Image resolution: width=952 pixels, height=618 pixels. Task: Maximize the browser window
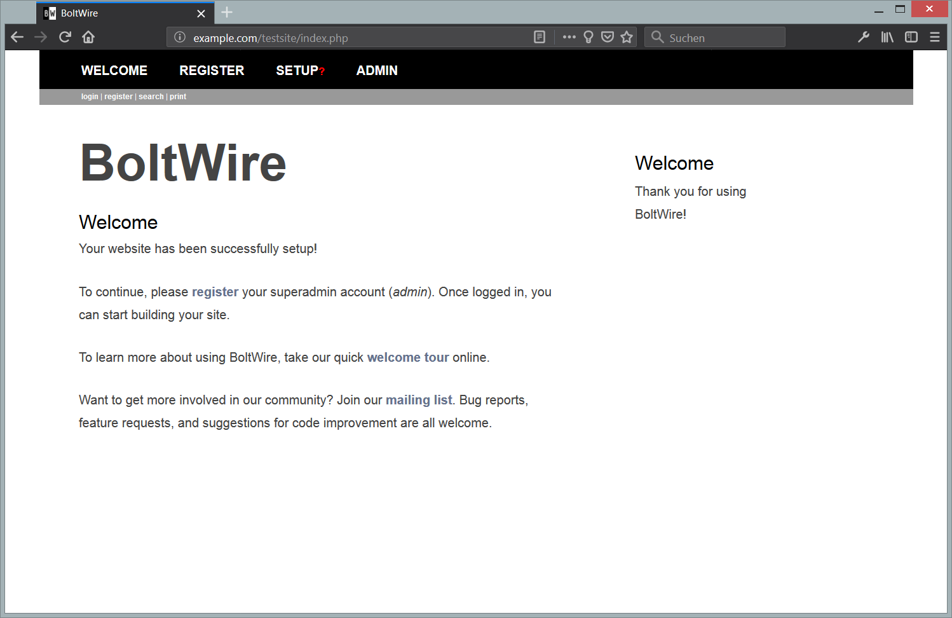[900, 10]
